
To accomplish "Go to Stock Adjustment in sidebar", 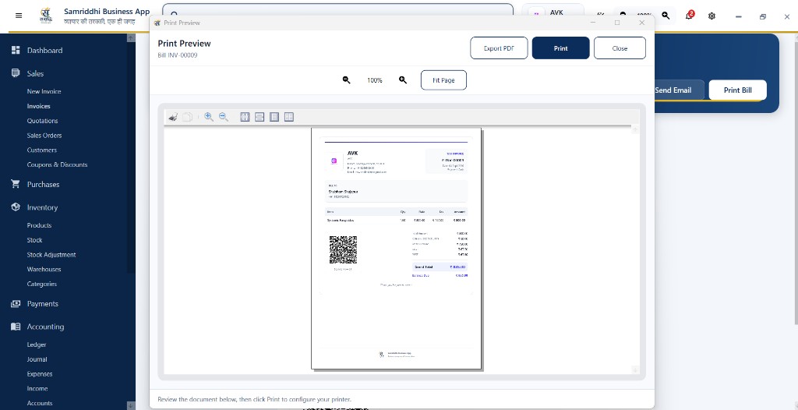I will [51, 255].
